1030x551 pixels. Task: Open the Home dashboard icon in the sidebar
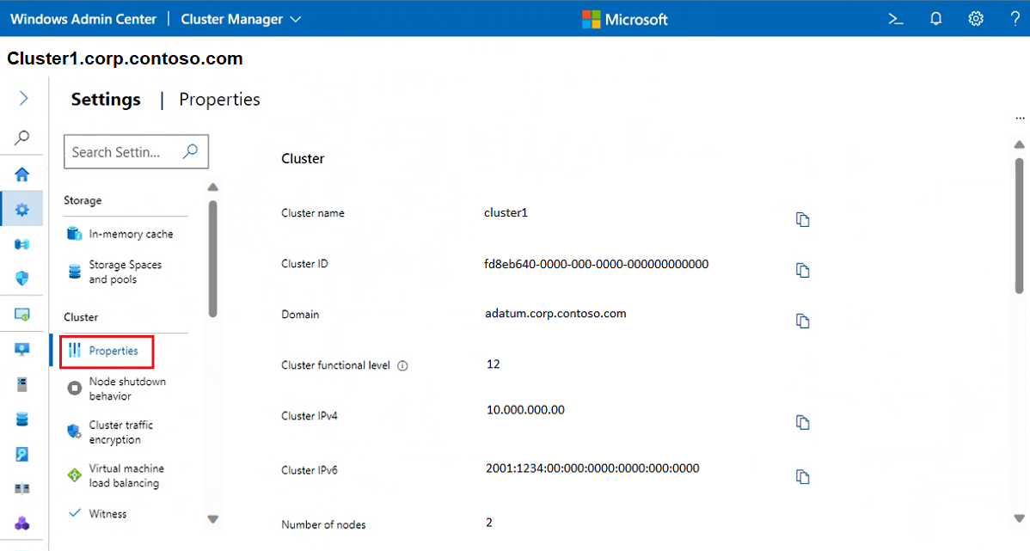coord(21,174)
